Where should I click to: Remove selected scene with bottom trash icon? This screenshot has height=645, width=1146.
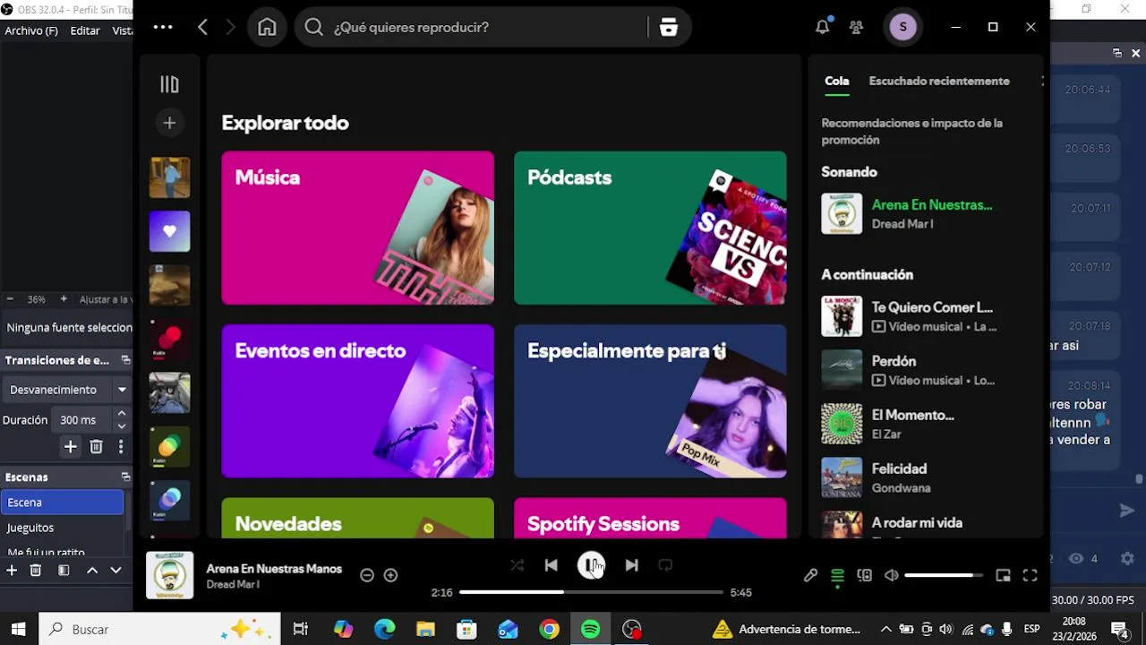[36, 570]
